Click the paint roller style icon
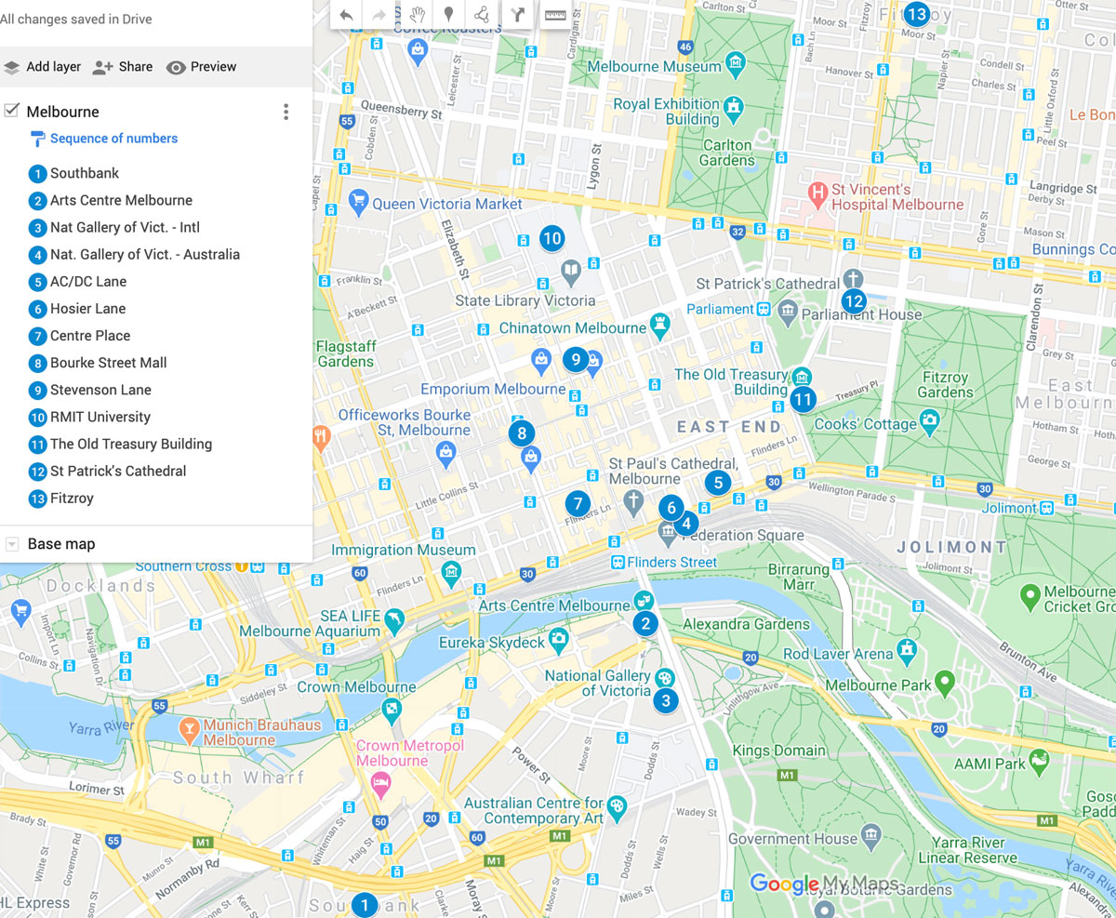Screen dimensions: 1116x918 tap(37, 140)
